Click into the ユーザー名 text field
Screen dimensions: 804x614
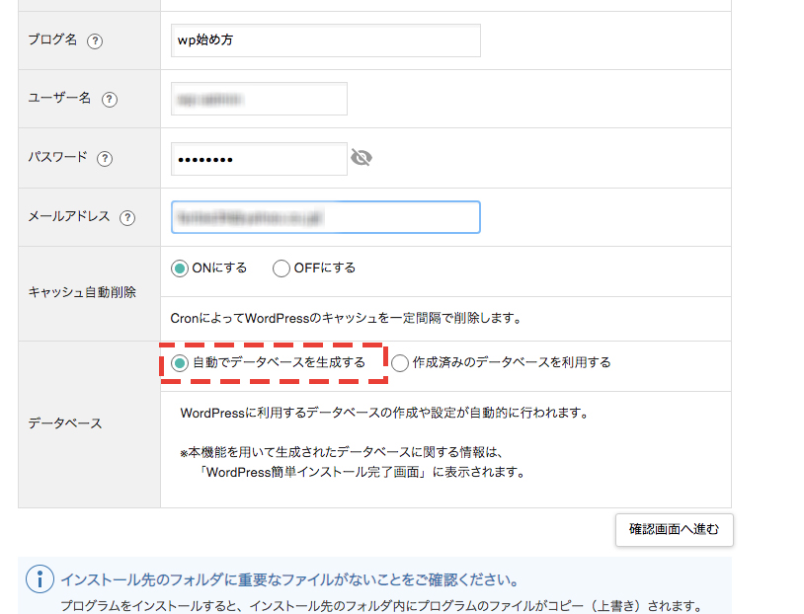(259, 99)
